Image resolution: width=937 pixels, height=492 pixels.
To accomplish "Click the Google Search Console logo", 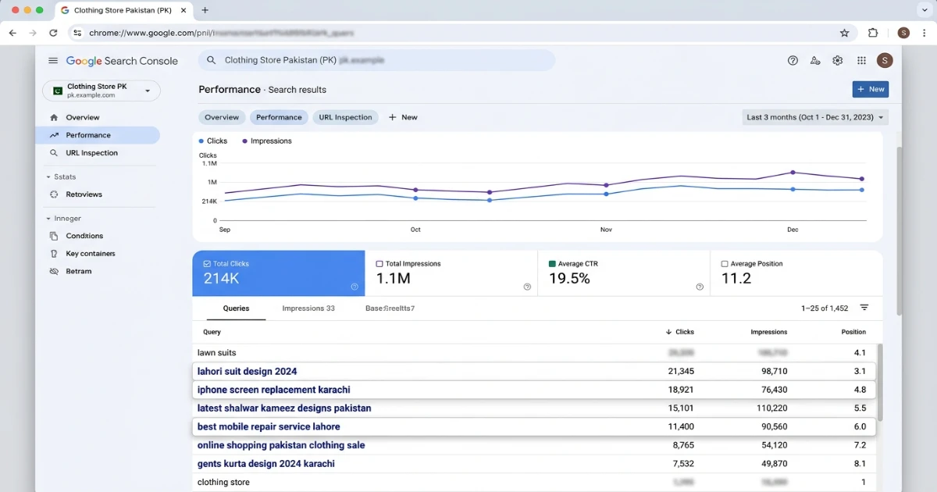I will tap(122, 61).
